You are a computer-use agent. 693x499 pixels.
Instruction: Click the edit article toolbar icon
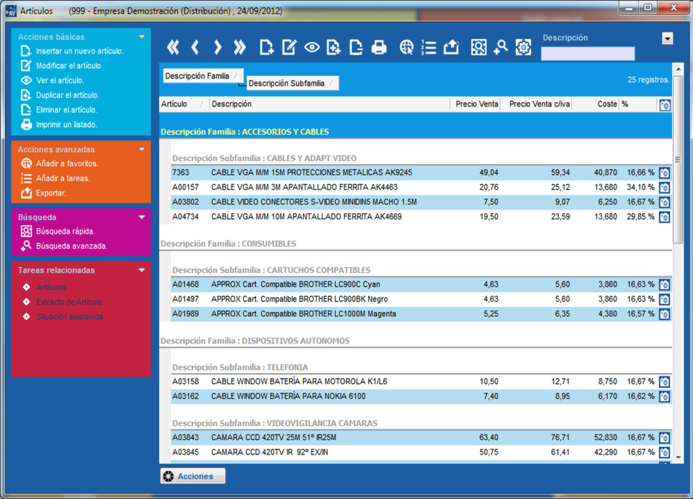(289, 47)
